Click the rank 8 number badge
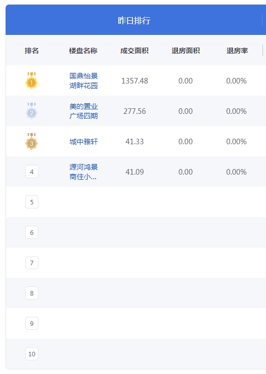The image size is (266, 374). (x=32, y=293)
